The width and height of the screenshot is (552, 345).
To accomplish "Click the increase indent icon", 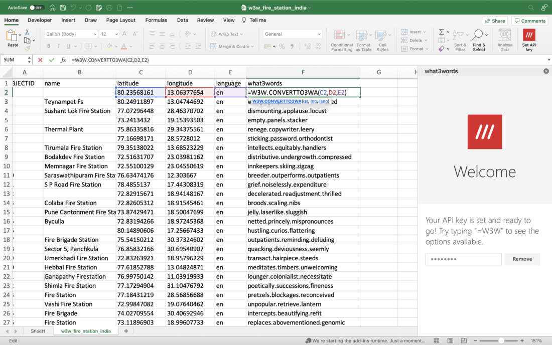I will (198, 47).
